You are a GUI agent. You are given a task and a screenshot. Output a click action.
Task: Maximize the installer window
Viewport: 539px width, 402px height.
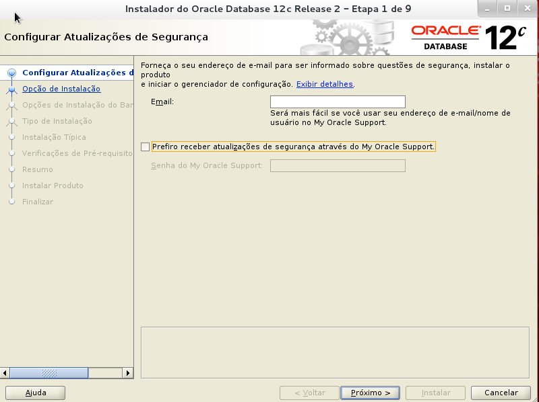(507, 9)
